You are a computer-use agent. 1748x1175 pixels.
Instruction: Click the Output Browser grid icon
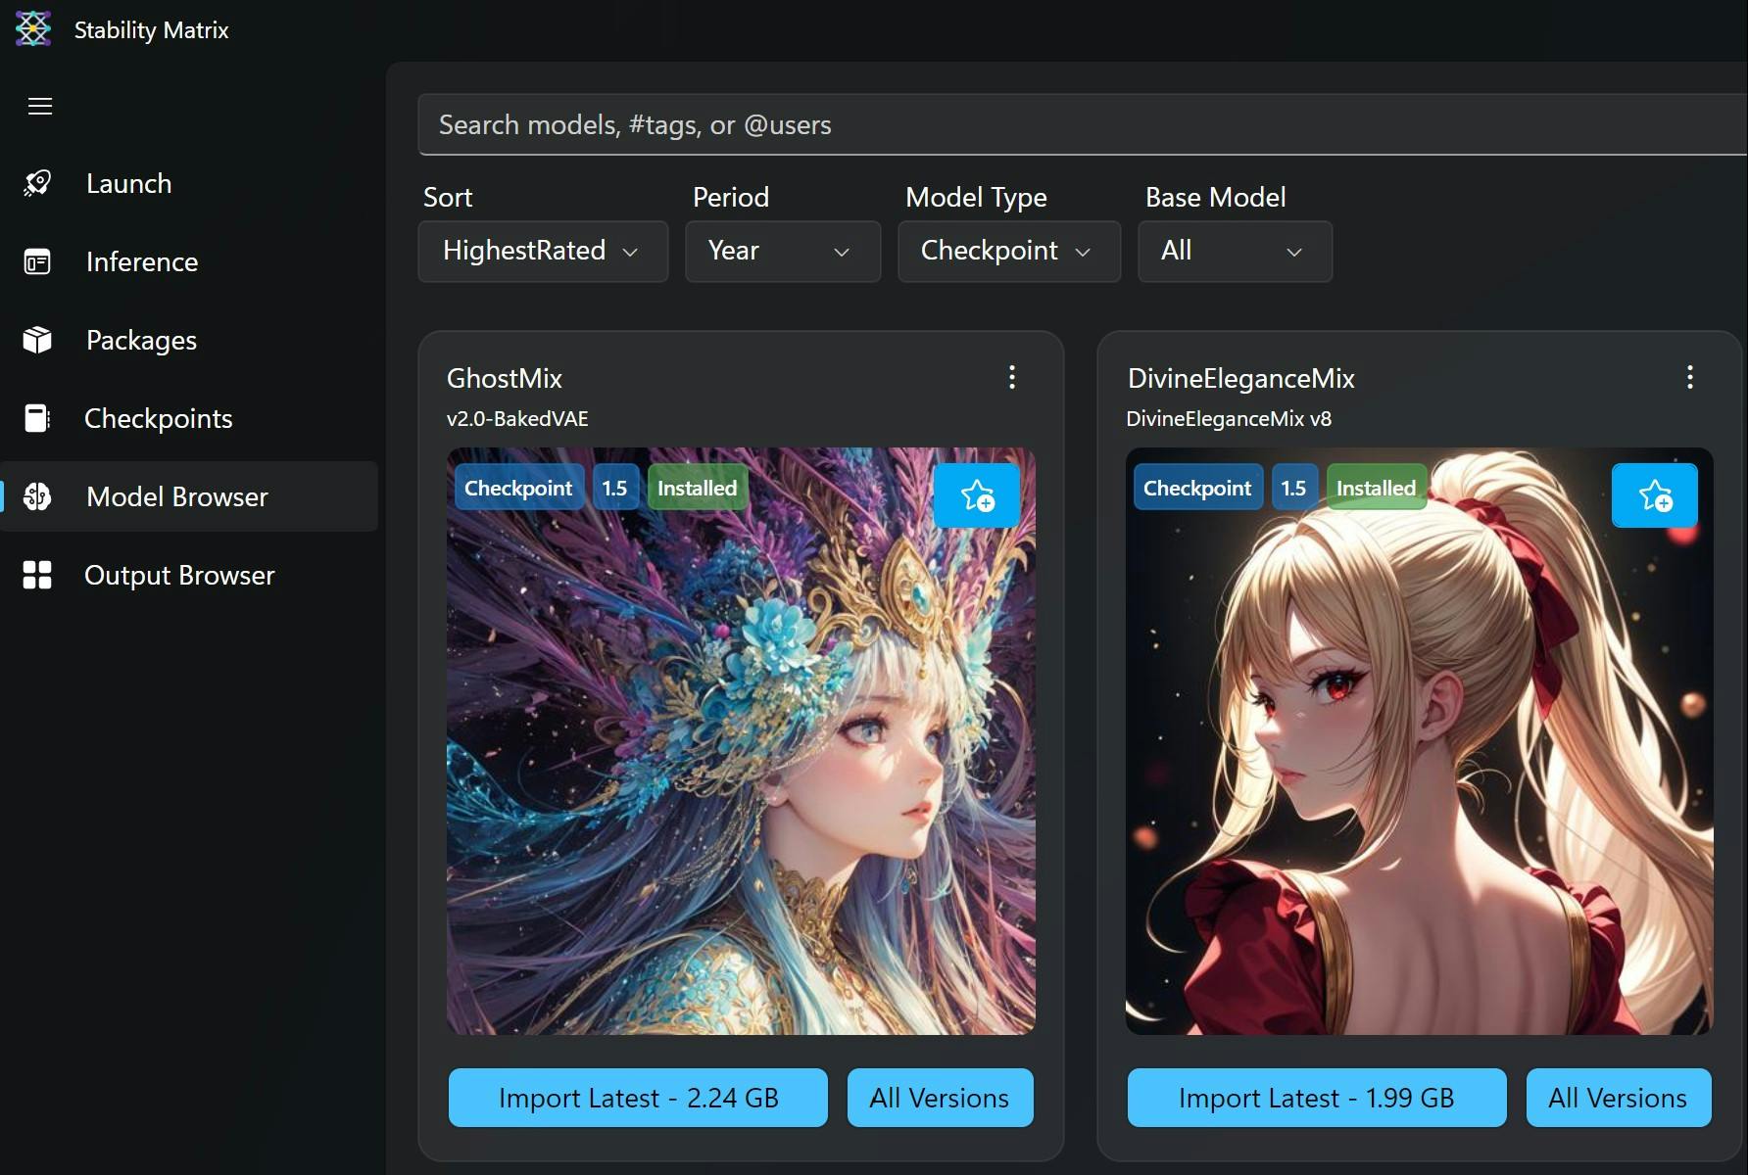[37, 575]
